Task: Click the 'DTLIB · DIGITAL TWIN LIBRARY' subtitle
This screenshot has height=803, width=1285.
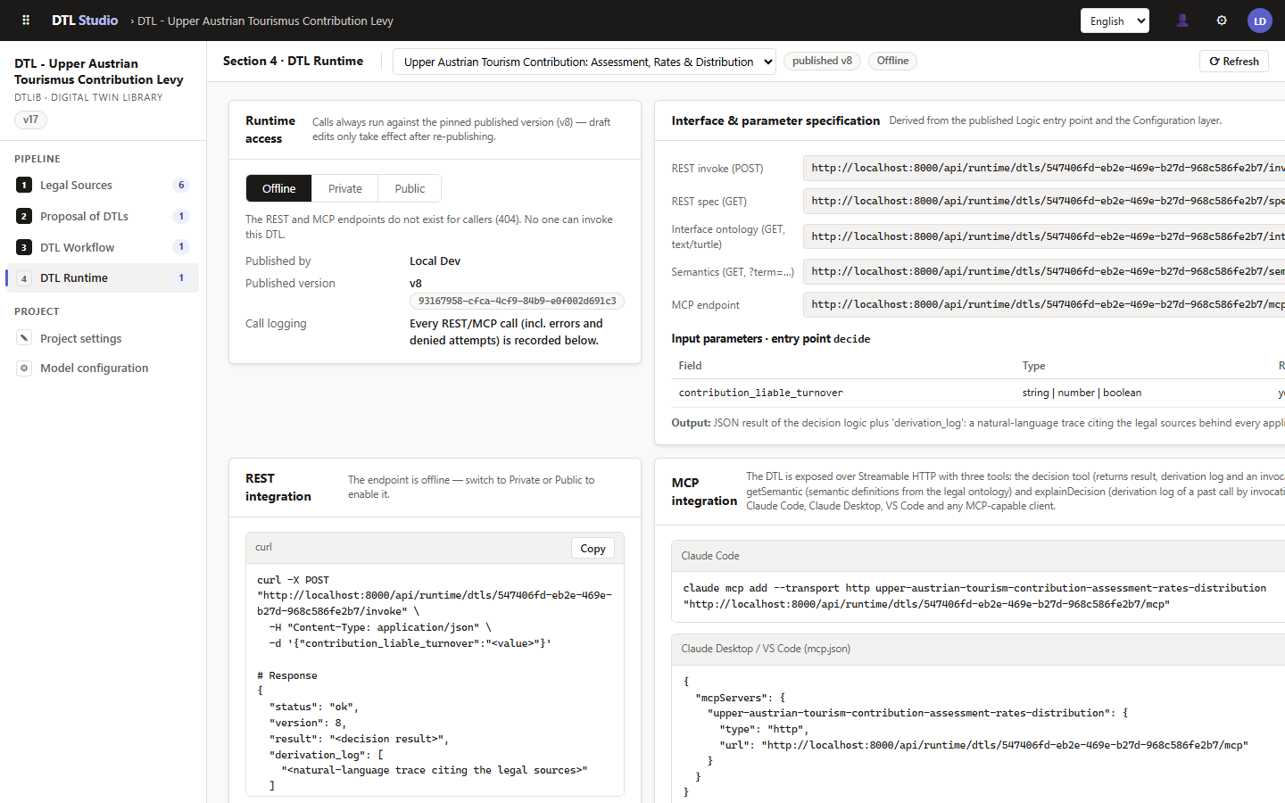Action: point(88,97)
